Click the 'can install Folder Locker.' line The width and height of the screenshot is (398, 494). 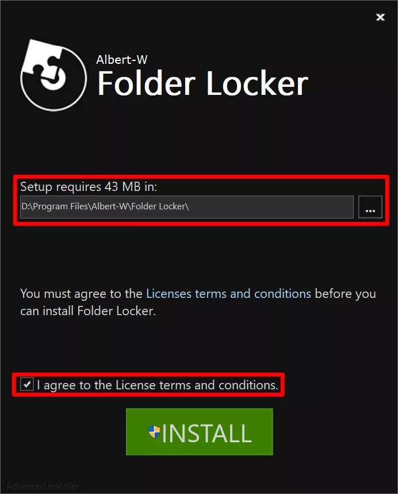[x=88, y=311]
